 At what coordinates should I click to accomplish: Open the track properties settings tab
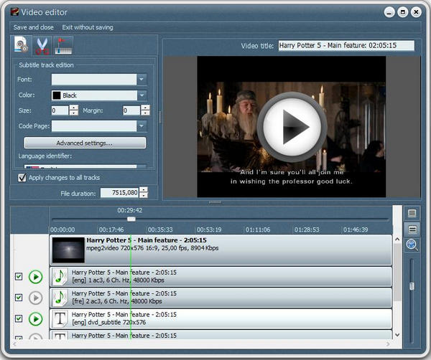pos(22,46)
